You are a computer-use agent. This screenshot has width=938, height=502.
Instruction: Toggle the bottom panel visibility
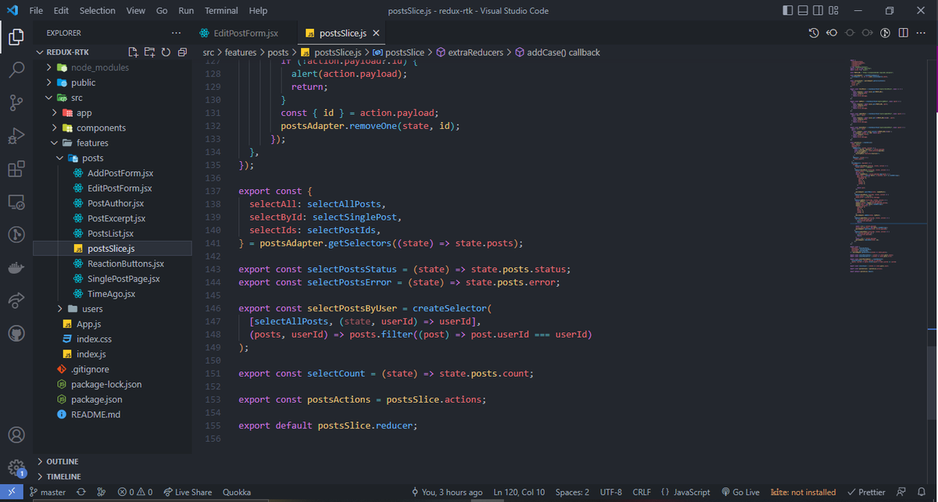(x=804, y=11)
